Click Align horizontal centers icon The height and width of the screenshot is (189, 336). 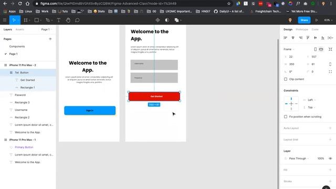coord(293,38)
